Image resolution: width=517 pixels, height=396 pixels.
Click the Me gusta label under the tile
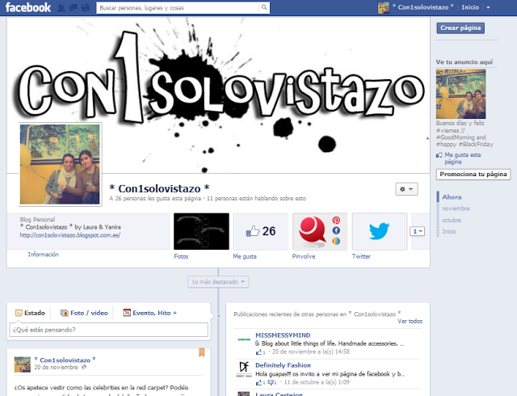245,256
